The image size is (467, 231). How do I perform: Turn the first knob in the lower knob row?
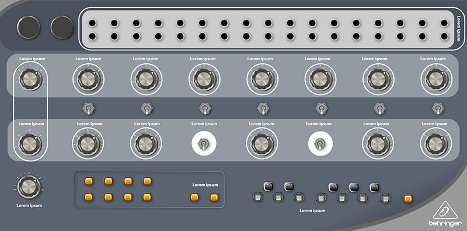30,144
